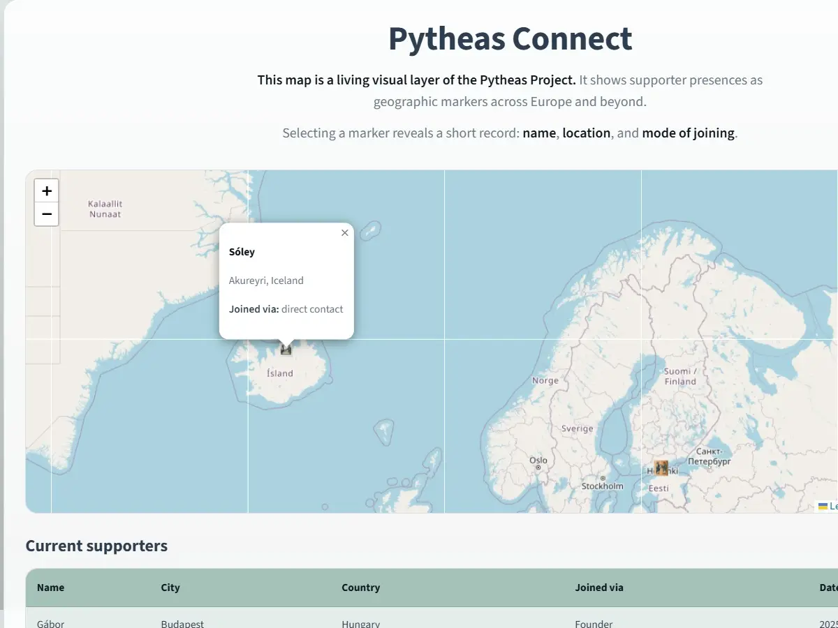Click the City column header

(170, 588)
